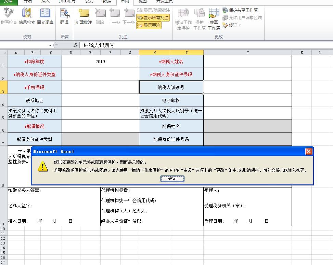
Task: Click the *手机号码 label cell
Action: pyautogui.click(x=35, y=87)
